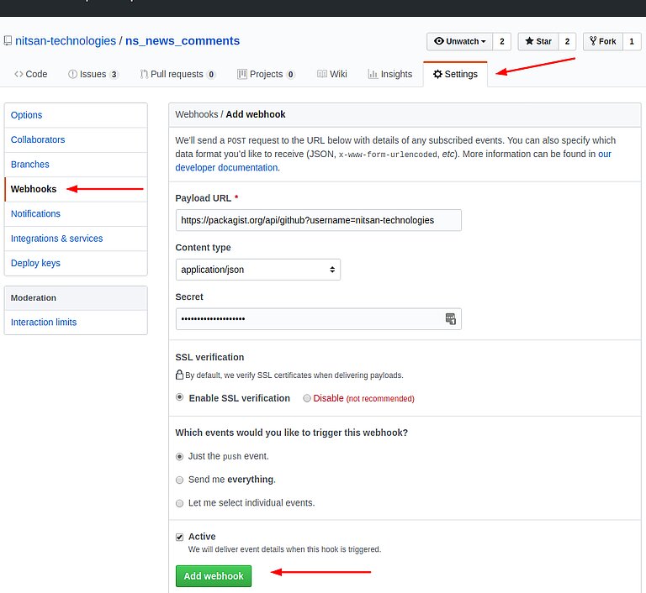Click the password manager icon in Secret field
The image size is (646, 593).
pyautogui.click(x=450, y=318)
